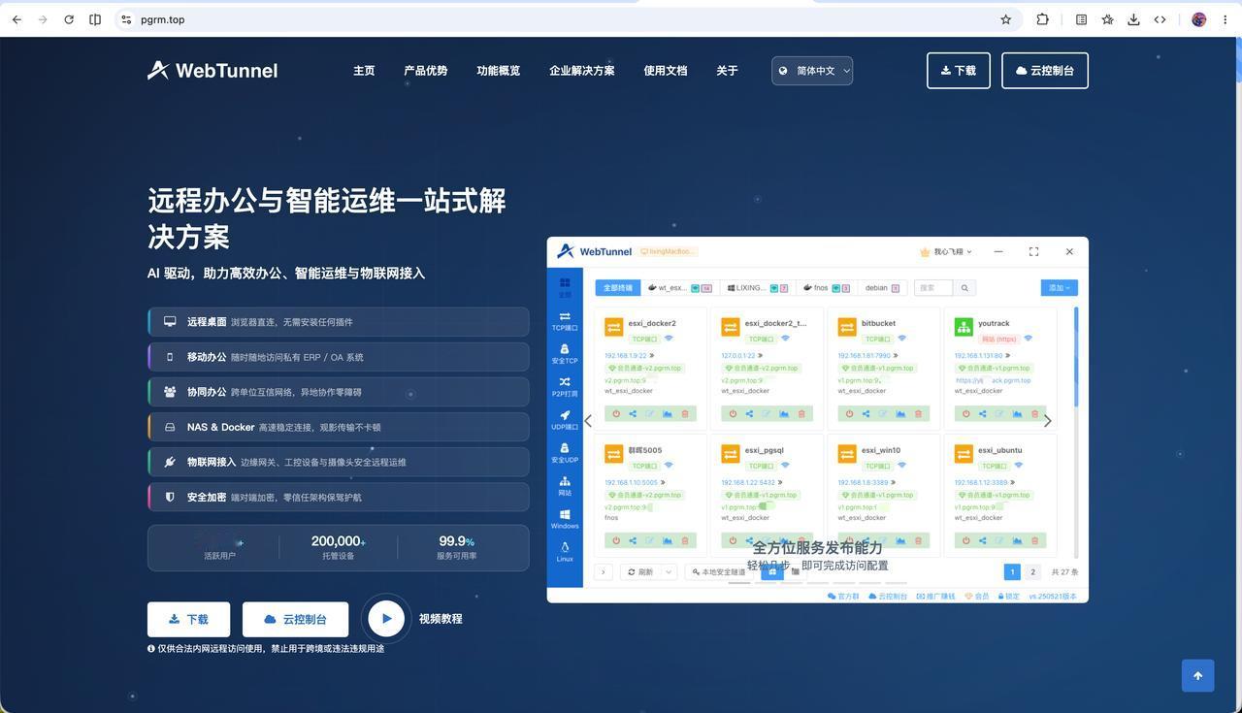Open the 功能概览 navigation item
This screenshot has width=1242, height=713.
pyautogui.click(x=499, y=71)
